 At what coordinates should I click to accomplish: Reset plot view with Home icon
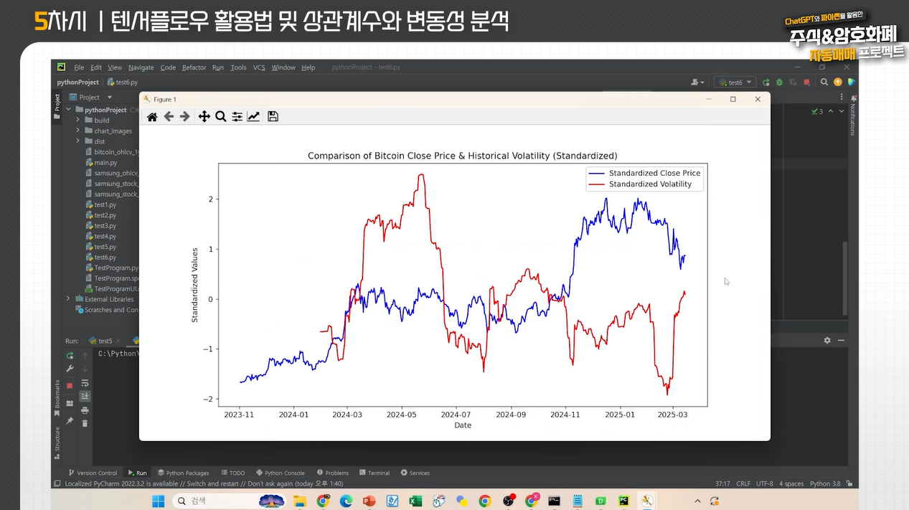coord(152,117)
